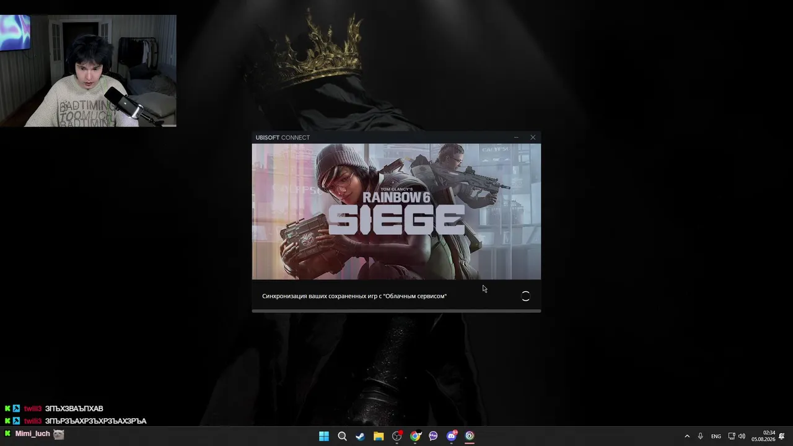Close the Ubisoft Connect launcher window
793x446 pixels.
coord(533,138)
